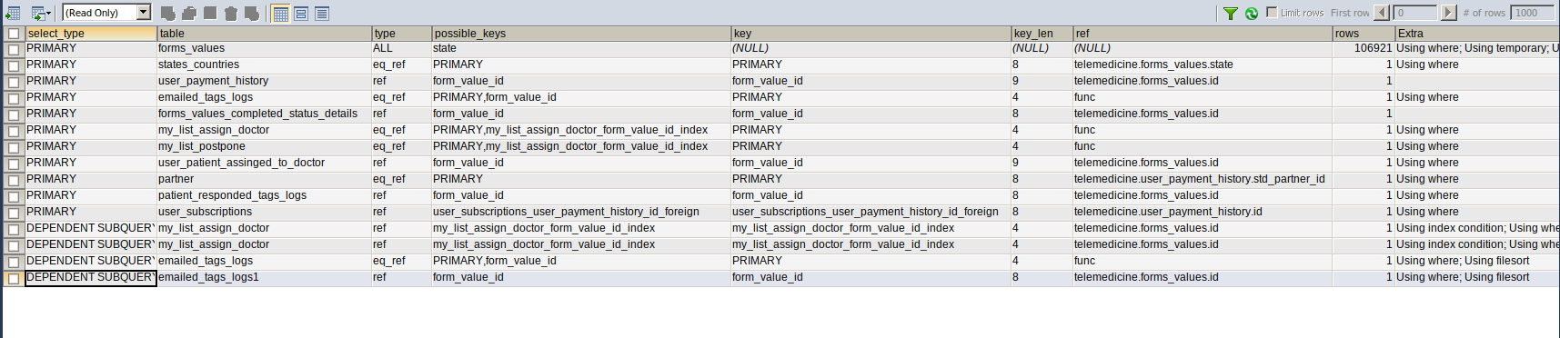
Task: Click the key_len column header
Action: pyautogui.click(x=1042, y=33)
